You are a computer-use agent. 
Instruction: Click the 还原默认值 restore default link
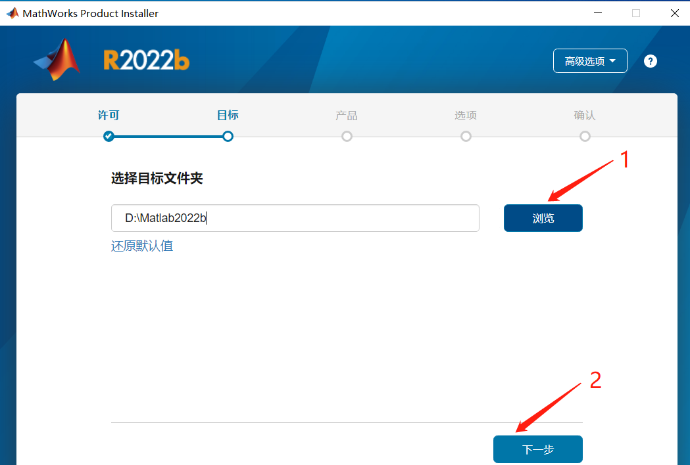(141, 246)
